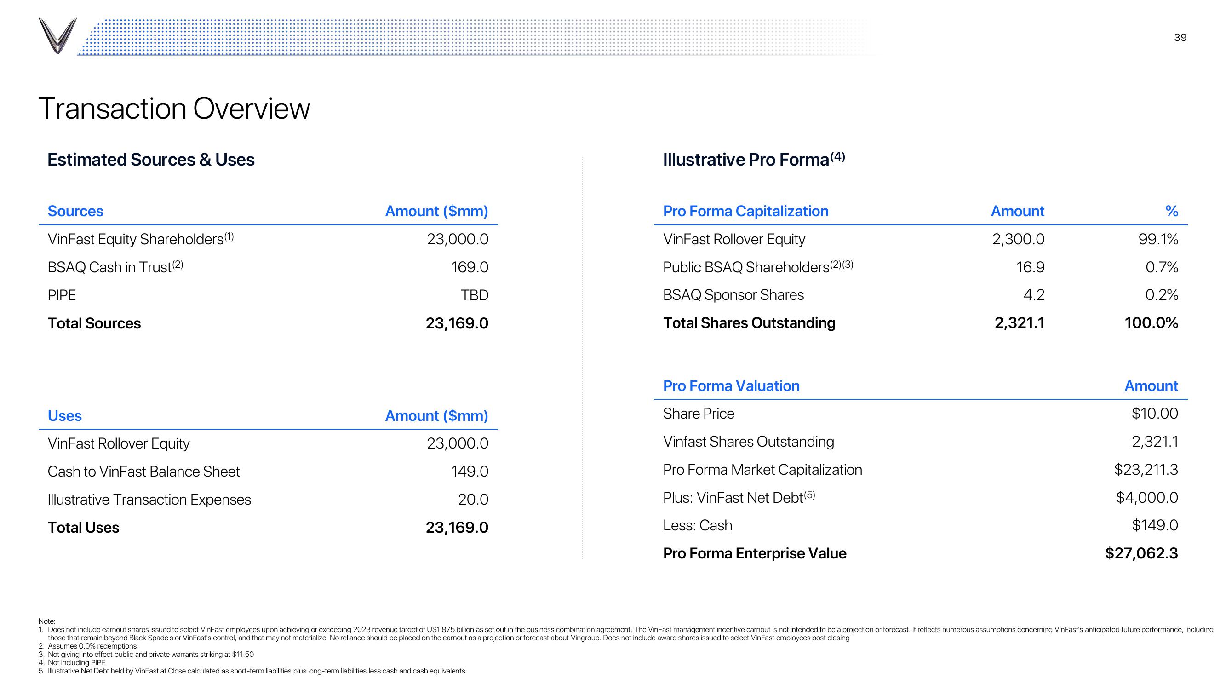Click the Illustrative Pro Forma heading

tap(754, 159)
